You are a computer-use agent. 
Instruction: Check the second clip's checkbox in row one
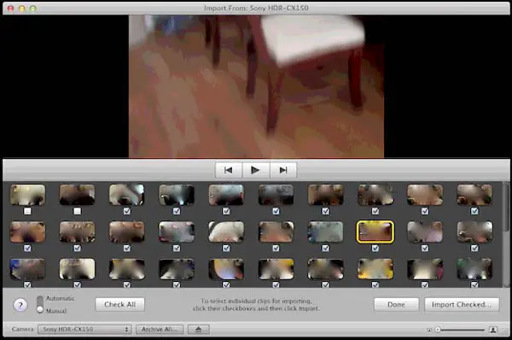coord(77,211)
